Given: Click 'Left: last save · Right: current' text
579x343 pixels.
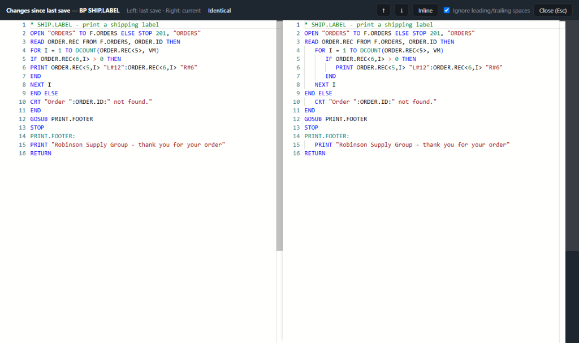Looking at the screenshot, I should pos(163,11).
